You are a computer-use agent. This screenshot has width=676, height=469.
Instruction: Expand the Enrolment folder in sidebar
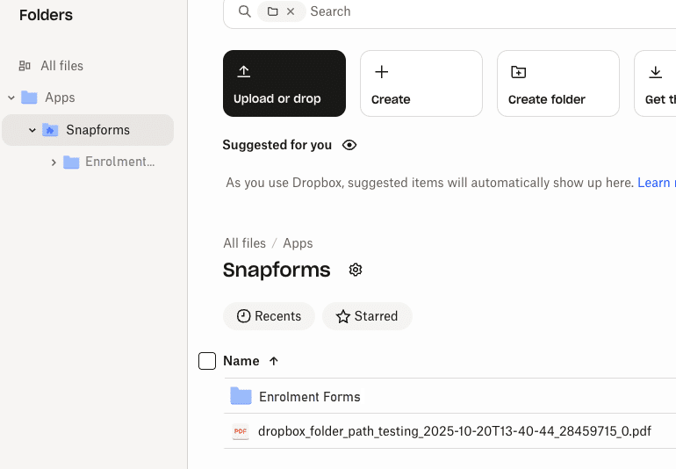click(x=54, y=162)
